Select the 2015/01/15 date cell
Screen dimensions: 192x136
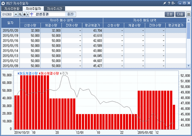point(10,46)
